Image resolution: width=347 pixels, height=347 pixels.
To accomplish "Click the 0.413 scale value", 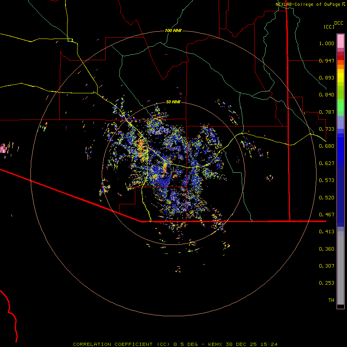I will (x=327, y=232).
